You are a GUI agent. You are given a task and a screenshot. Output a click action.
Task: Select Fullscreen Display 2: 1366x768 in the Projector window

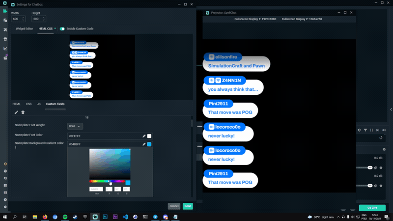coord(302,19)
